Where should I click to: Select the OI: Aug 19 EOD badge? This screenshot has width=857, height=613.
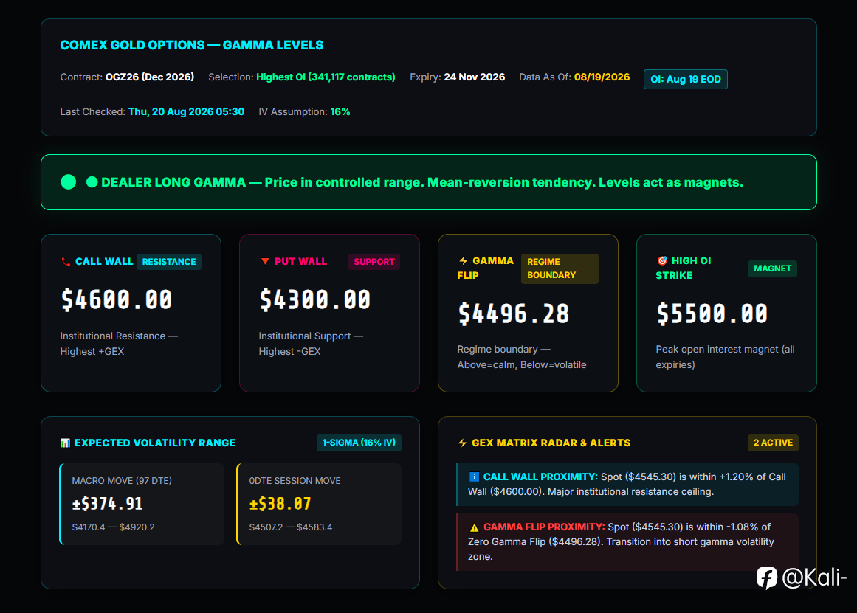(686, 79)
